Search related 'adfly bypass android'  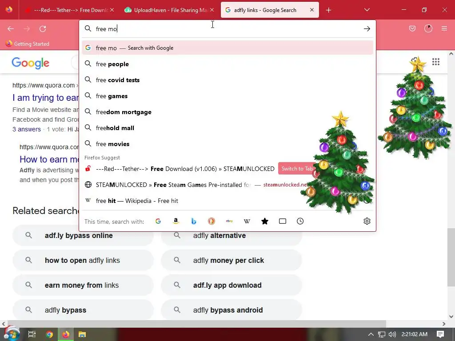pos(231,310)
